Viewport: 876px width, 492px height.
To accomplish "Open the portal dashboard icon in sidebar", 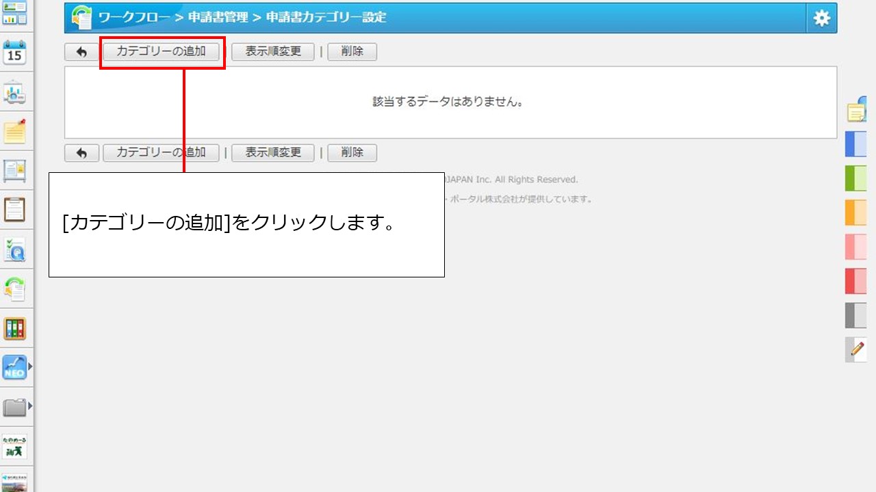I will tap(14, 13).
